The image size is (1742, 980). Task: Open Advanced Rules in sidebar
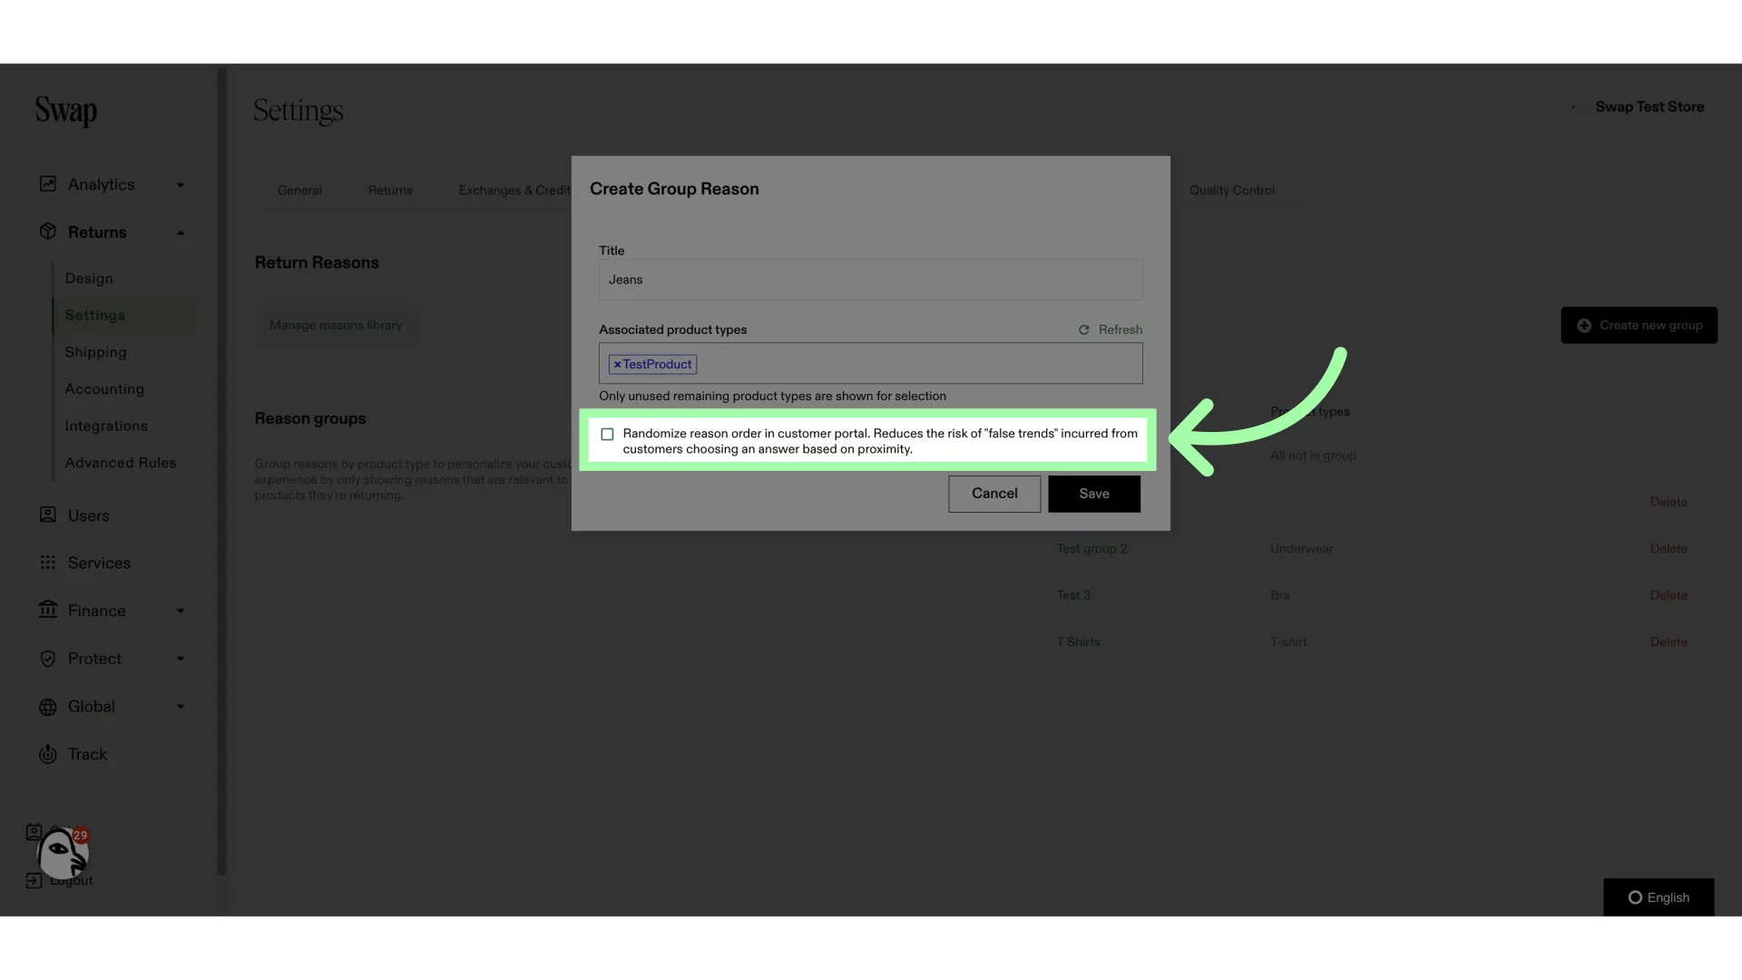click(x=121, y=463)
